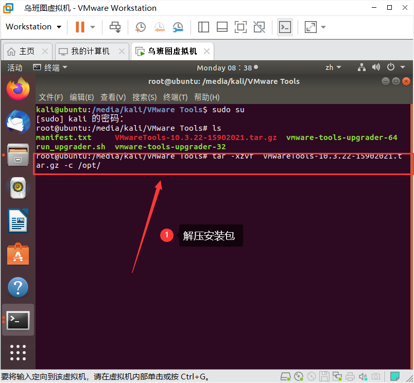The width and height of the screenshot is (414, 383).
Task: Open the Workstation dropdown menu
Action: click(33, 27)
